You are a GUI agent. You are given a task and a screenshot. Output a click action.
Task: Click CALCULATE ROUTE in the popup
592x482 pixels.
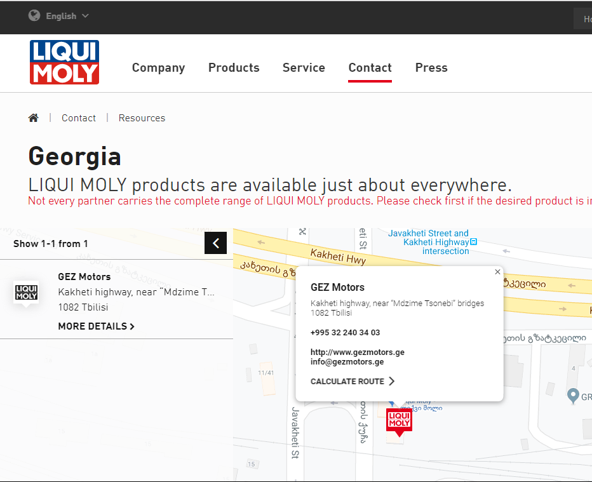click(353, 381)
